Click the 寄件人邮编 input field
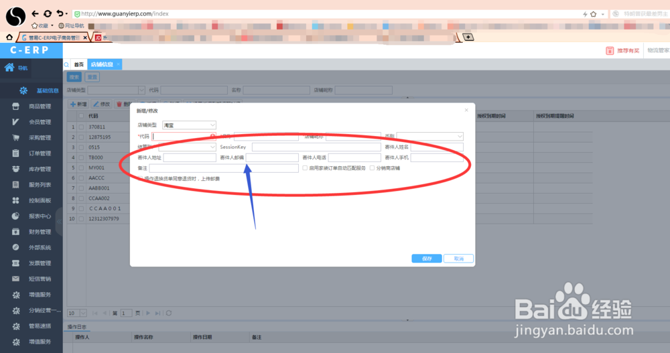 pyautogui.click(x=272, y=157)
